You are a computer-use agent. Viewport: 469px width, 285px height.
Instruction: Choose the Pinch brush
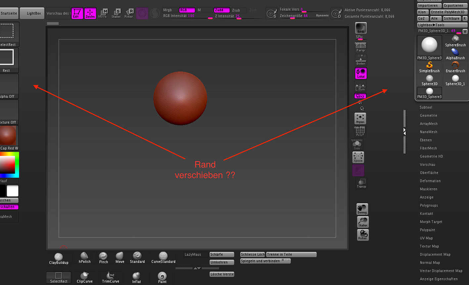[x=103, y=257]
